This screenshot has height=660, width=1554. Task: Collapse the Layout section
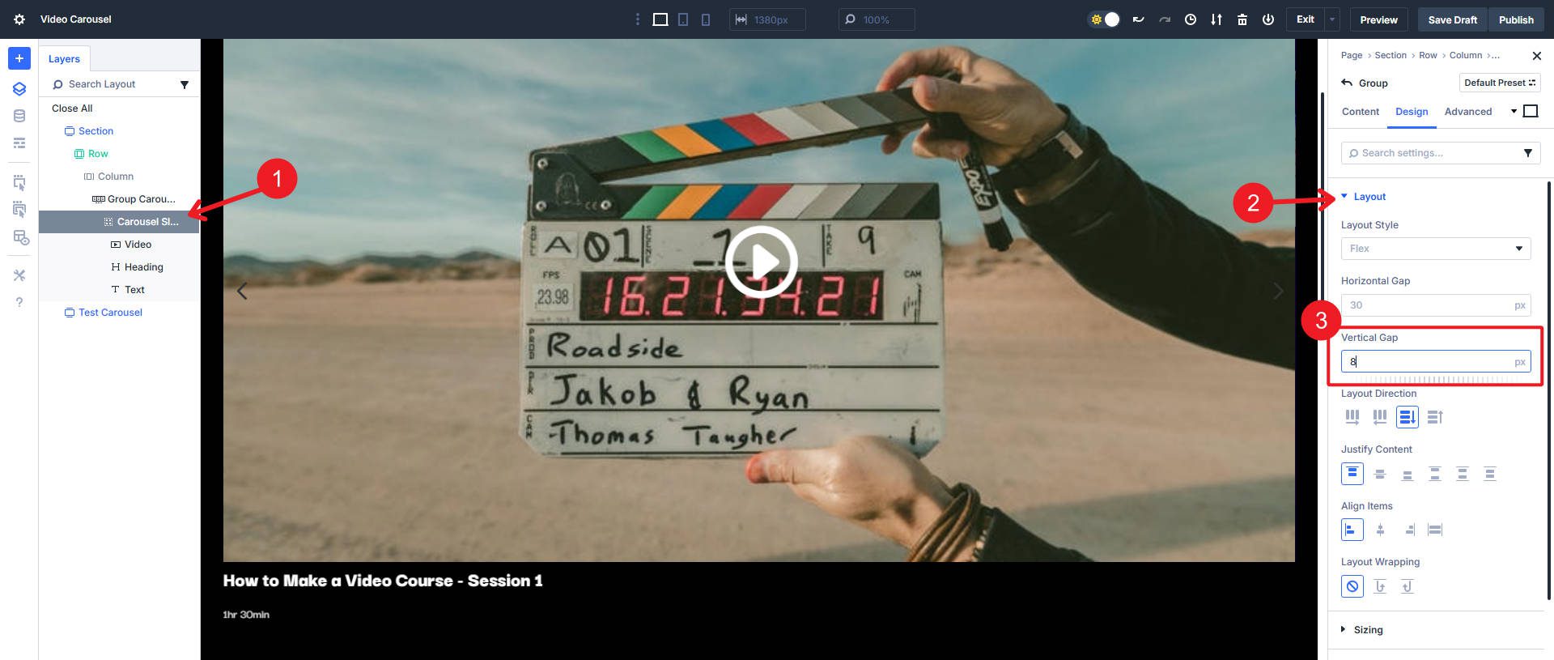pyautogui.click(x=1369, y=197)
